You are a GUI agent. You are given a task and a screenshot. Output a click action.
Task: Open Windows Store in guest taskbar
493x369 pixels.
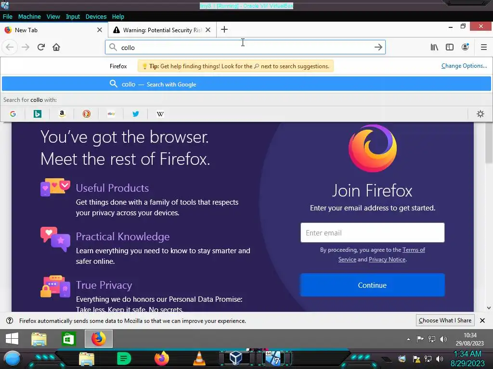pos(68,339)
